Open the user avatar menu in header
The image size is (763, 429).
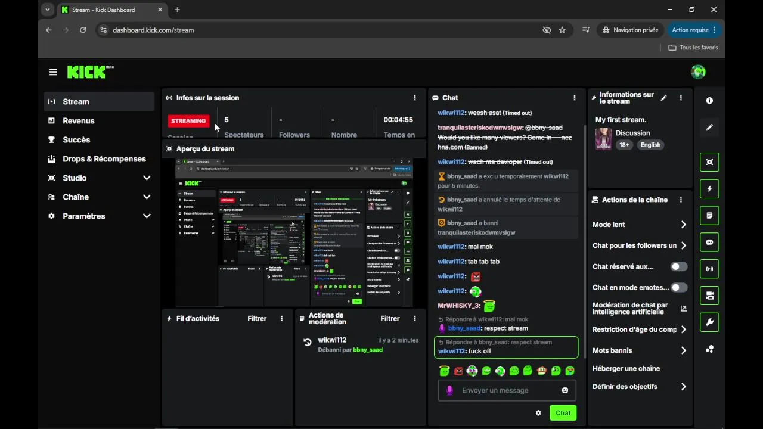(698, 72)
